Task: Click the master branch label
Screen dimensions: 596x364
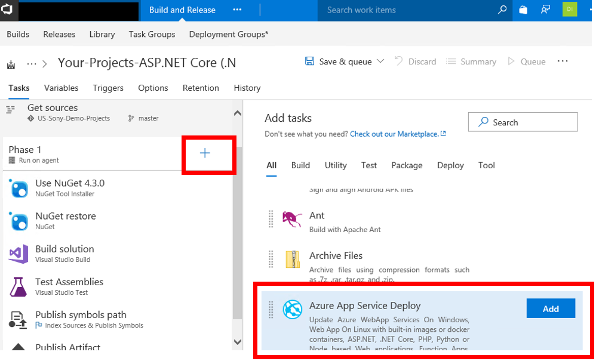Action: click(x=148, y=119)
